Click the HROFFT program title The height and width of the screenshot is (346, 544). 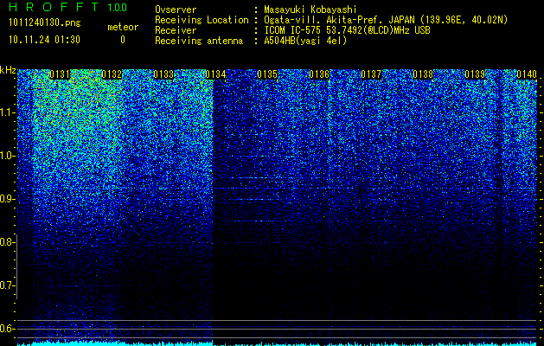click(54, 7)
